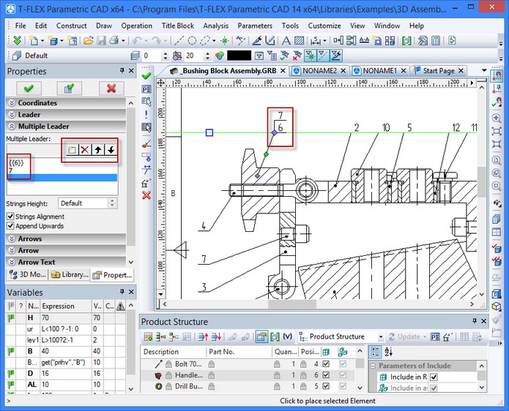The image size is (509, 411).
Task: Collapse the Multiple Leader section
Action: pyautogui.click(x=66, y=126)
